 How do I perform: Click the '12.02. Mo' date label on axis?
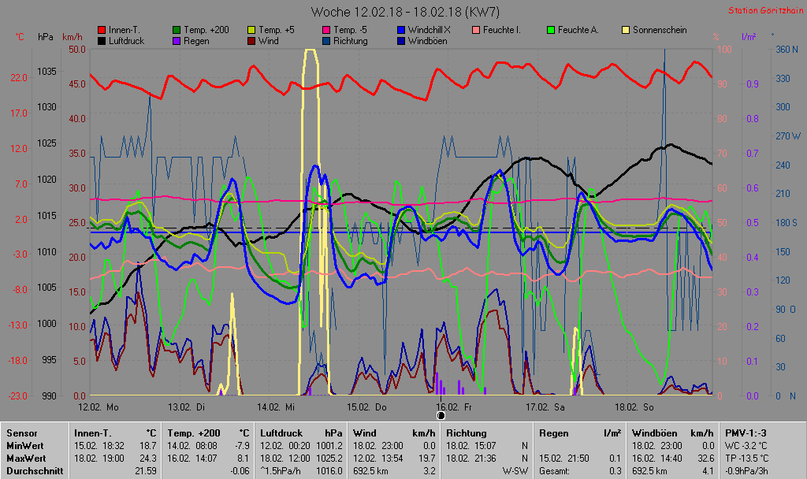[99, 407]
